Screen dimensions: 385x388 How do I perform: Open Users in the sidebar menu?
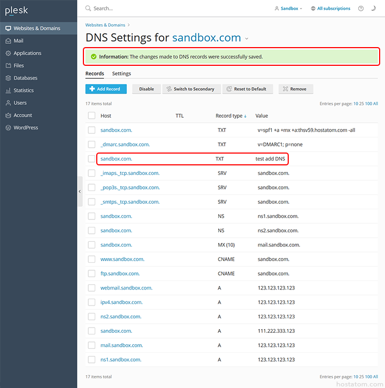20,103
